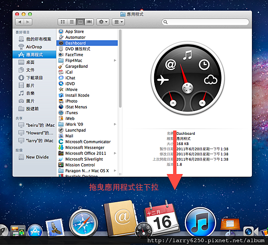
Task: Select Microsoft Silverlight in the list
Action: [87, 159]
